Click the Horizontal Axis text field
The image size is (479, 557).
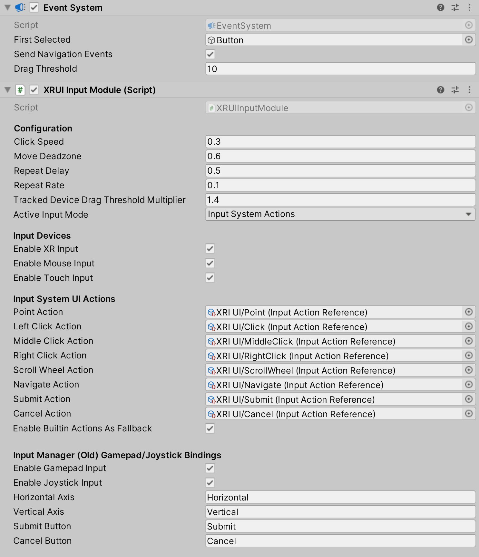[x=340, y=497]
